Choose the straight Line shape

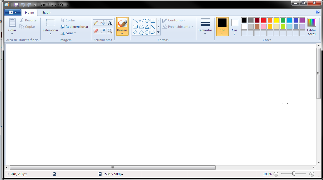[x=135, y=21]
